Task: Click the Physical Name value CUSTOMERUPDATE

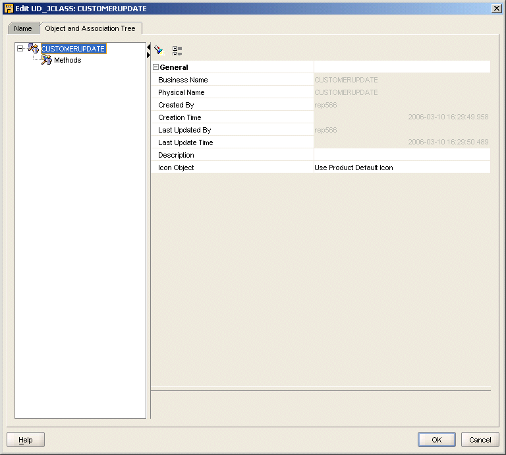Action: 346,92
